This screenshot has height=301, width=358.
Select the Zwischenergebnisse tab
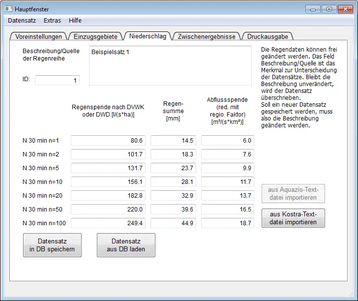[207, 36]
